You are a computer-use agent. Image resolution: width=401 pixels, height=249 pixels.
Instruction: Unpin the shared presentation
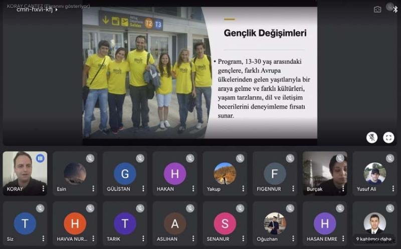(x=372, y=137)
